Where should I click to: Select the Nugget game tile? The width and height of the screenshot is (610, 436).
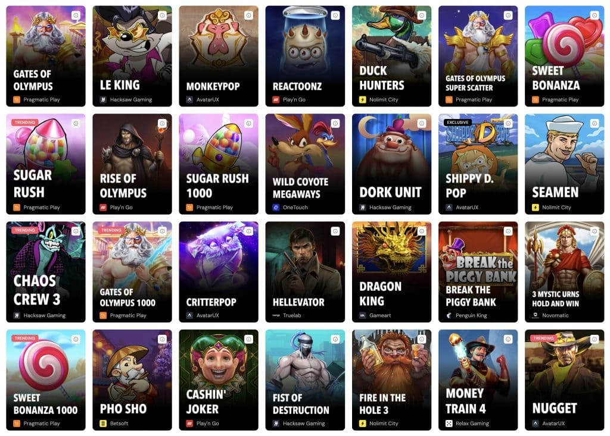(565, 380)
